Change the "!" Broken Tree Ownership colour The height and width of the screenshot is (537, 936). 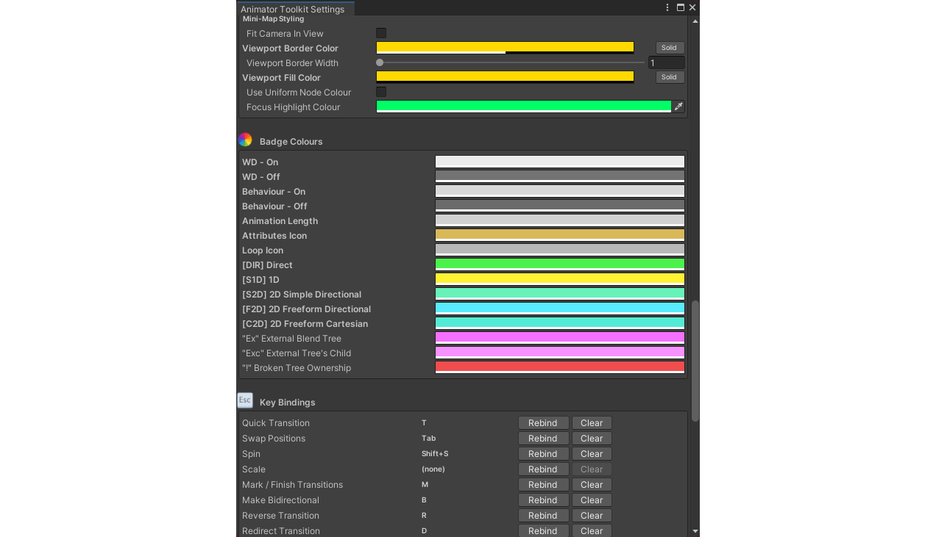(560, 367)
